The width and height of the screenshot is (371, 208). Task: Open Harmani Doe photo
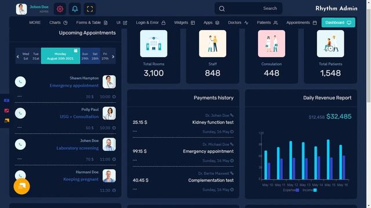coord(109,176)
